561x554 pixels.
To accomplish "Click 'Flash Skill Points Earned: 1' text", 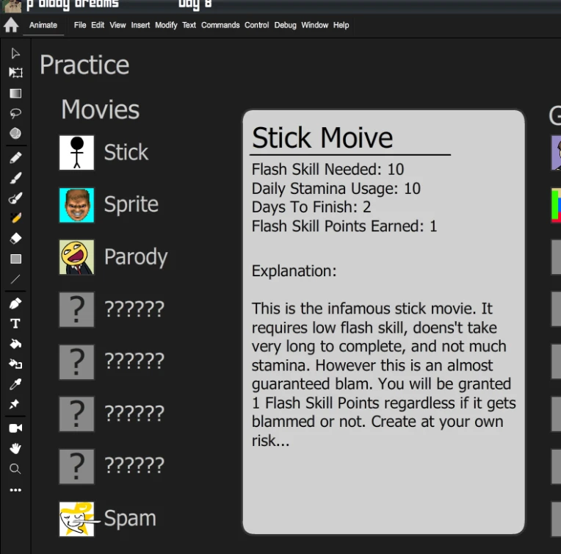I will (344, 226).
